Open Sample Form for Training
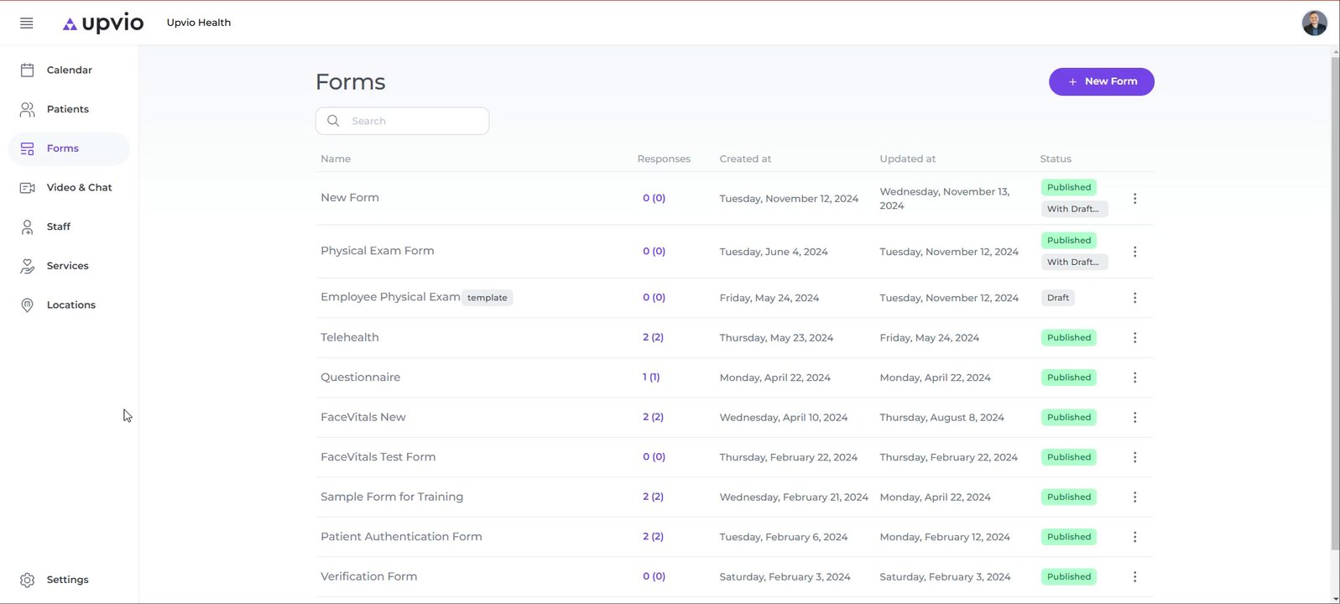Image resolution: width=1340 pixels, height=604 pixels. click(392, 497)
